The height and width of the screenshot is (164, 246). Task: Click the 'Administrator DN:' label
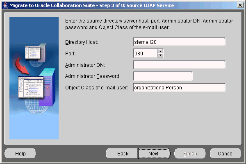[x=85, y=65]
